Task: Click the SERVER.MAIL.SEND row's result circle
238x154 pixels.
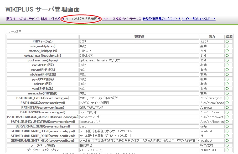Action: (x=227, y=126)
